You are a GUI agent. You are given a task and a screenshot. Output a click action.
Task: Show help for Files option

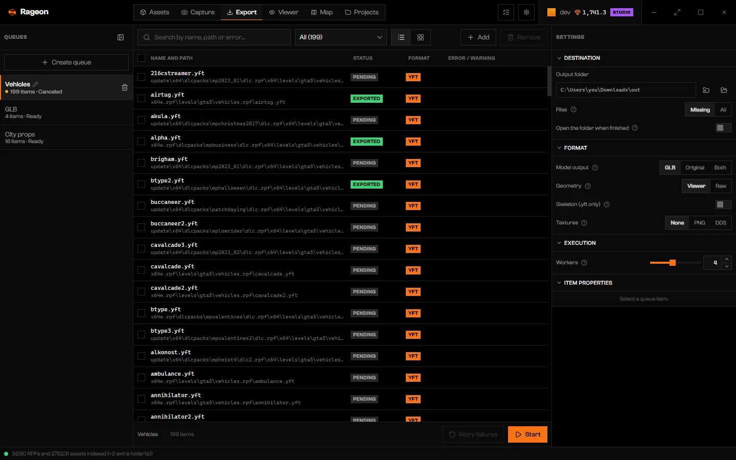573,109
